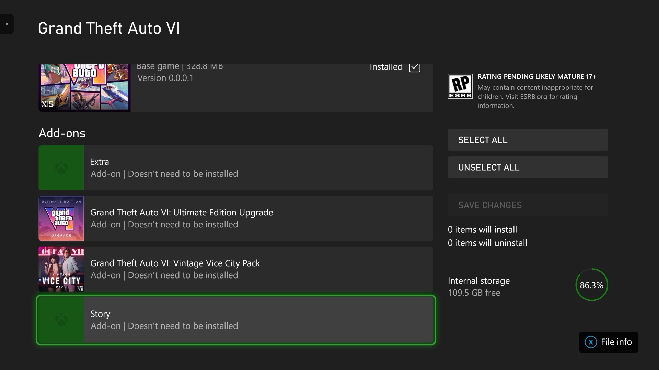Click the Internal storage 109.5 GB free label
This screenshot has height=370, width=659.
tap(479, 287)
